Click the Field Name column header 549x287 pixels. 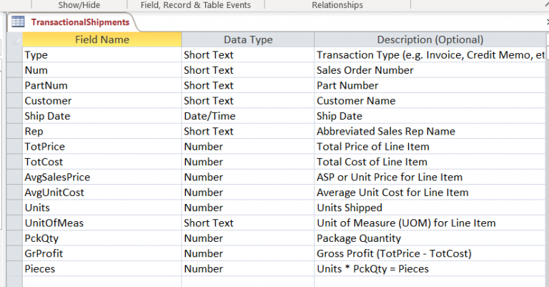click(x=102, y=39)
